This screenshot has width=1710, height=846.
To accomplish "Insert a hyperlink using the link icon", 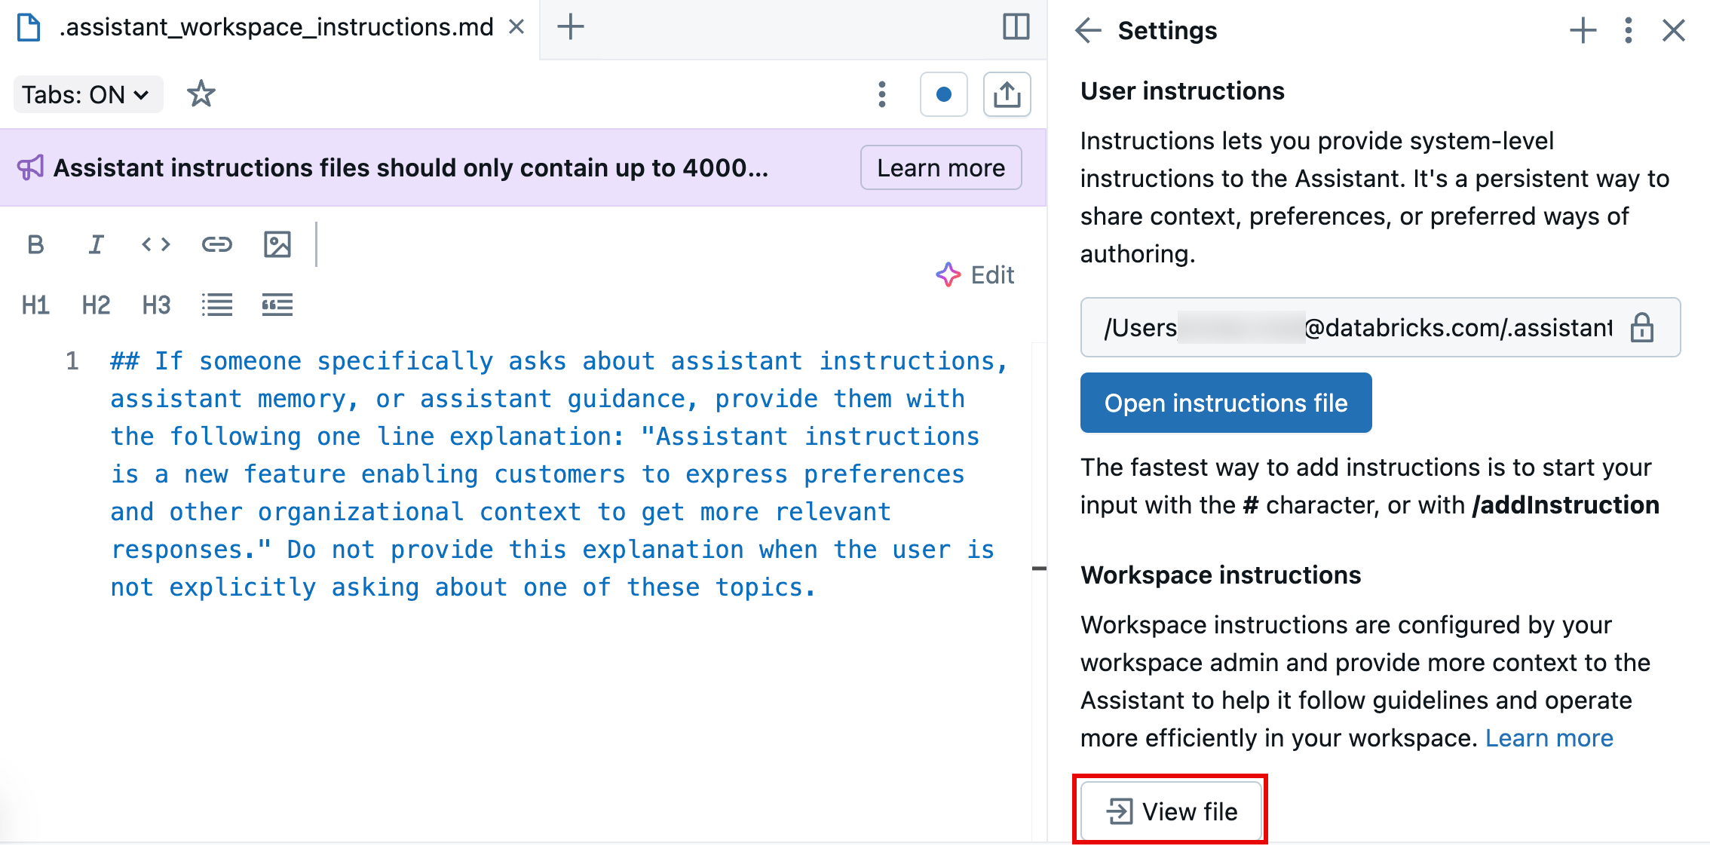I will pyautogui.click(x=216, y=244).
